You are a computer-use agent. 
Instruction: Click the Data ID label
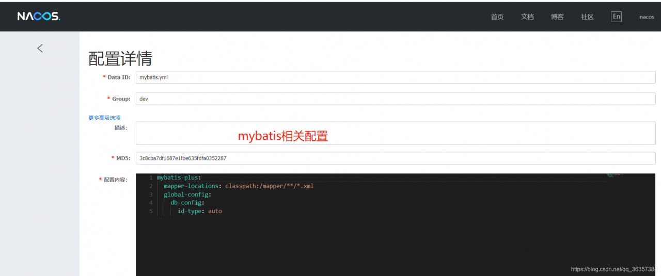pyautogui.click(x=117, y=77)
